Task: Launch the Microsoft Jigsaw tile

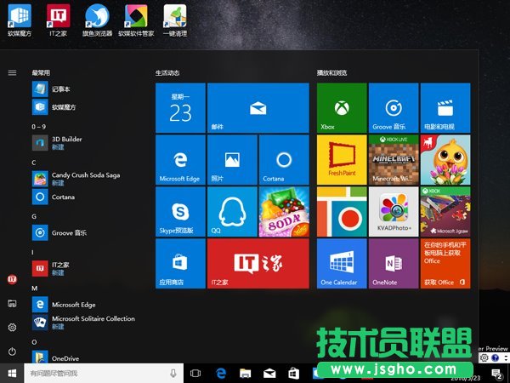Action: (x=445, y=212)
